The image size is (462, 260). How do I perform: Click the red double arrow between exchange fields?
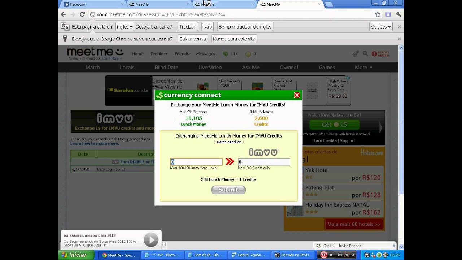click(x=230, y=162)
